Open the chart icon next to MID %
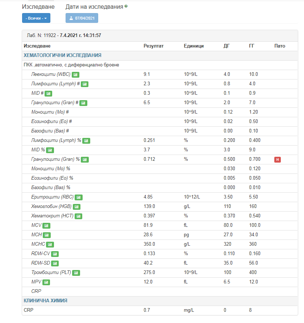304x323 pixels. pyautogui.click(x=50, y=150)
